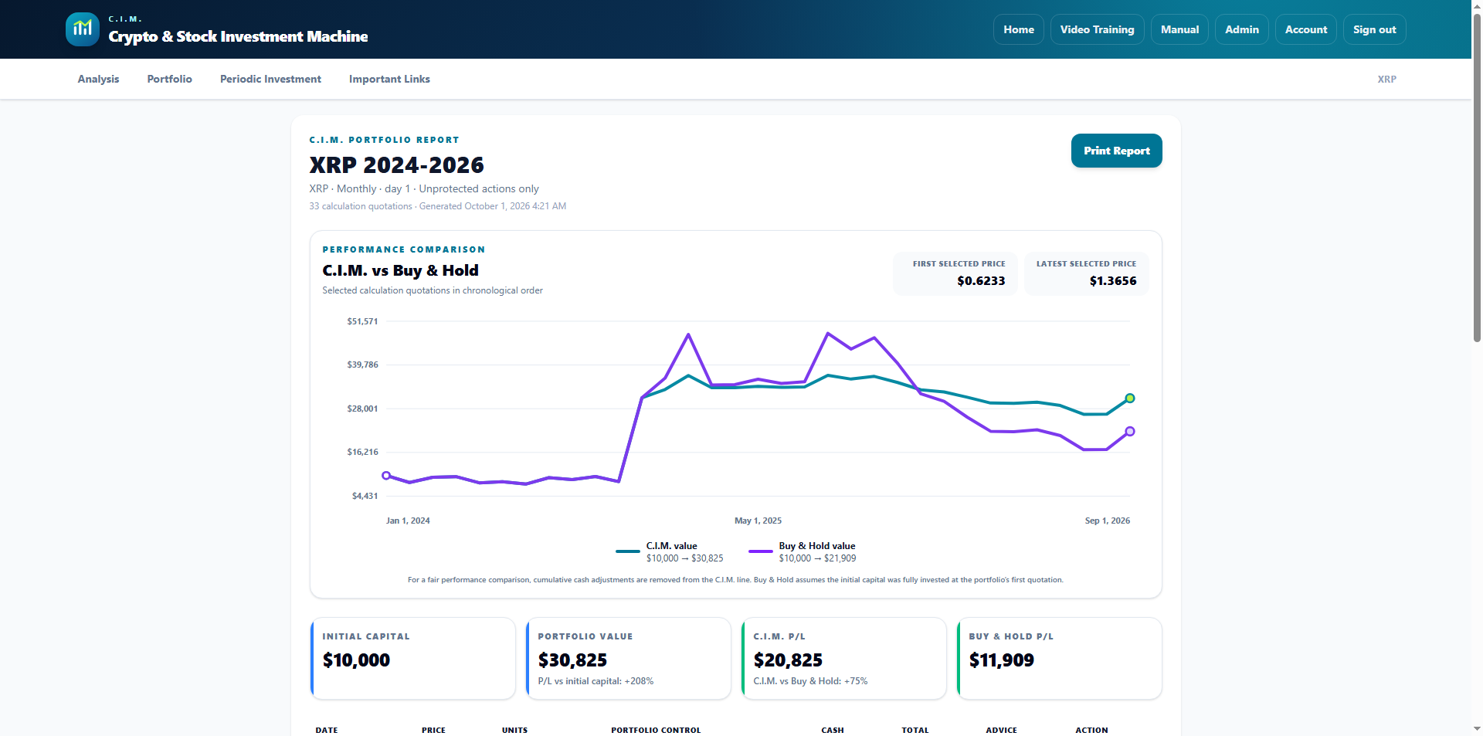Click the Portfolio Value $30,825 card
Image resolution: width=1483 pixels, height=736 pixels.
click(x=628, y=659)
